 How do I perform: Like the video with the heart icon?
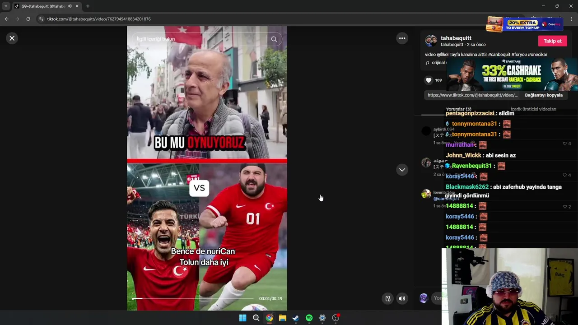pos(429,80)
